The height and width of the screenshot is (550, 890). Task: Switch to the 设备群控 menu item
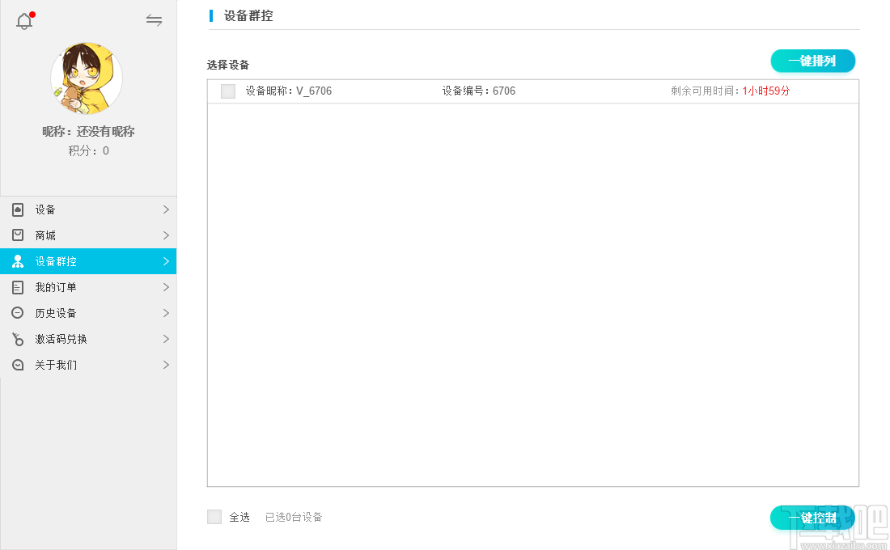57,261
